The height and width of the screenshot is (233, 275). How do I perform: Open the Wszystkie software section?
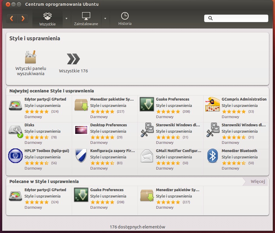click(47, 19)
